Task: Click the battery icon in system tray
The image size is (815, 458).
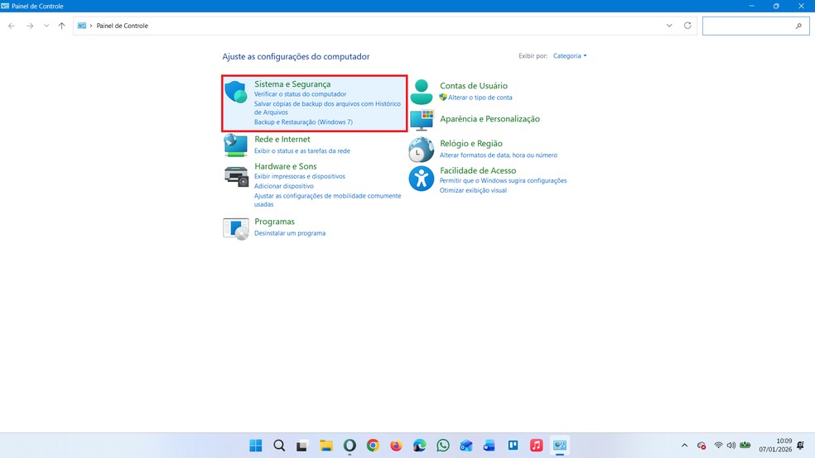Action: pyautogui.click(x=745, y=446)
